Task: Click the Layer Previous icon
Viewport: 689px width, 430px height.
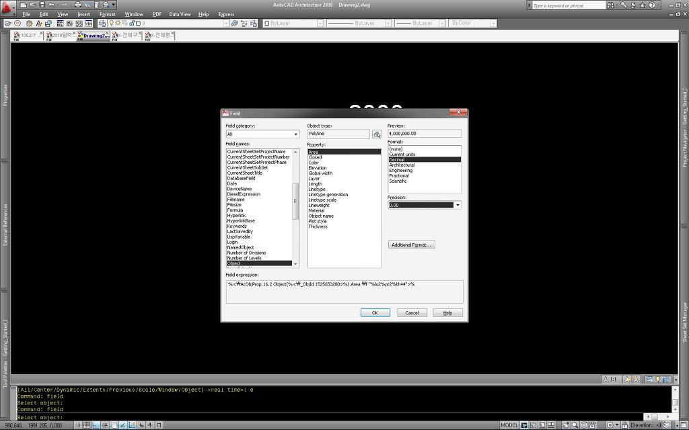Action: (x=244, y=23)
